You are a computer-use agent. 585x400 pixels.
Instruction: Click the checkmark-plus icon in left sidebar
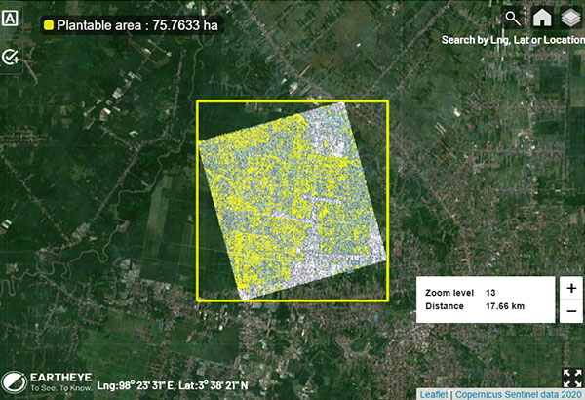[x=12, y=58]
